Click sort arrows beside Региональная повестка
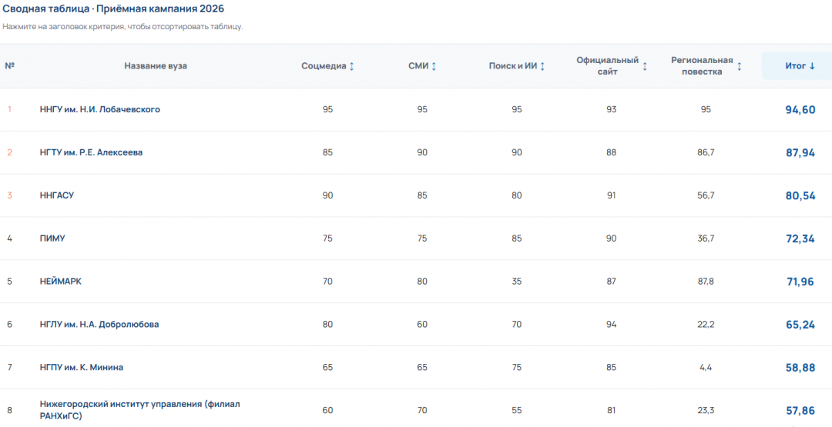This screenshot has height=427, width=832. coord(739,66)
